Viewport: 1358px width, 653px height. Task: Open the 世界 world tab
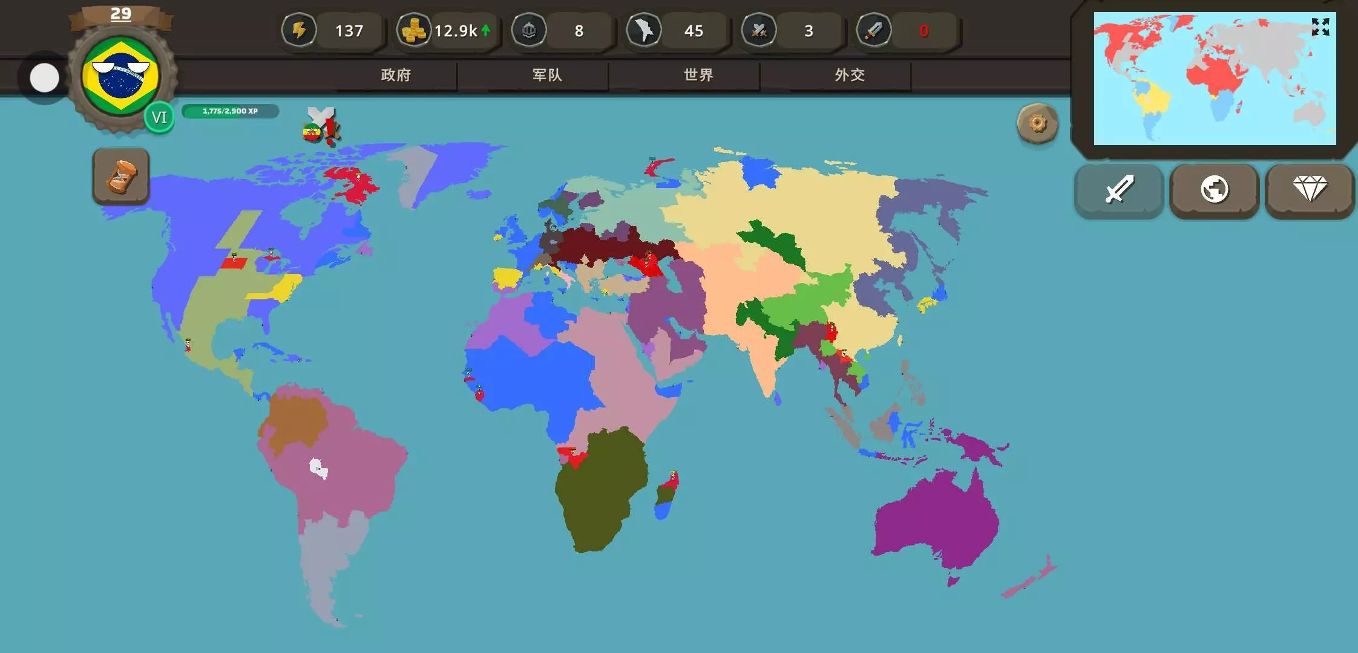pyautogui.click(x=698, y=75)
